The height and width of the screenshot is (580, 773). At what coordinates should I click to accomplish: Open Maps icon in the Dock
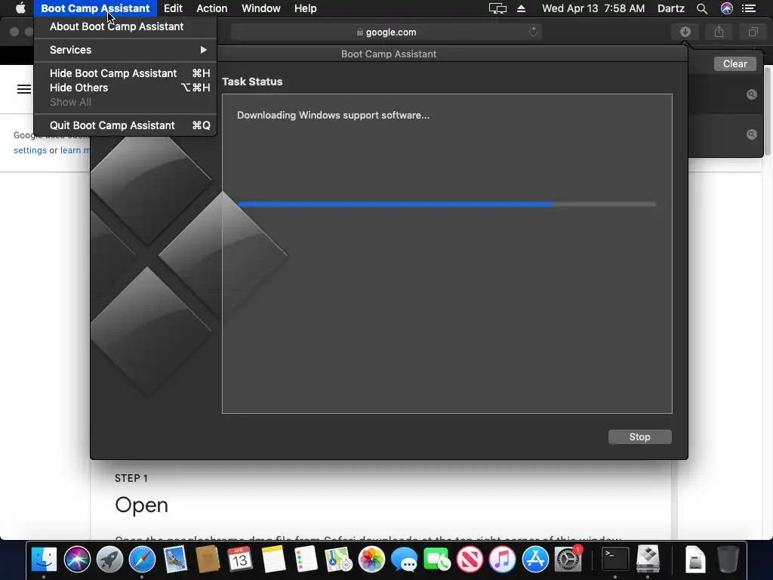pyautogui.click(x=338, y=560)
